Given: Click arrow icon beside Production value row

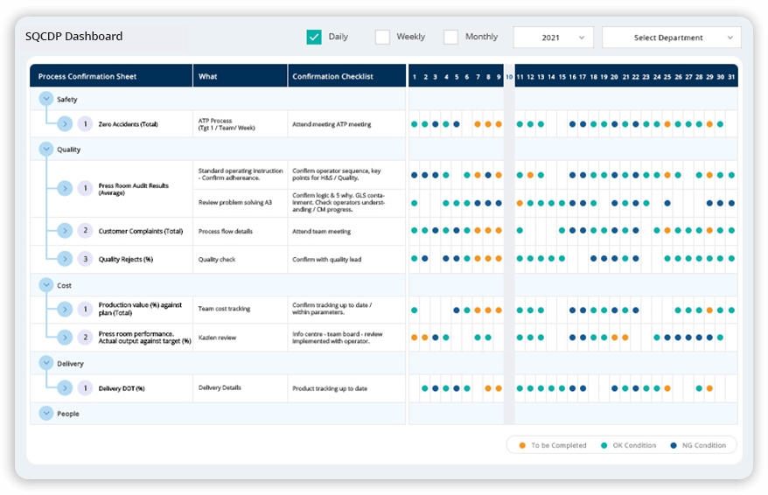Looking at the screenshot, I should tap(65, 309).
